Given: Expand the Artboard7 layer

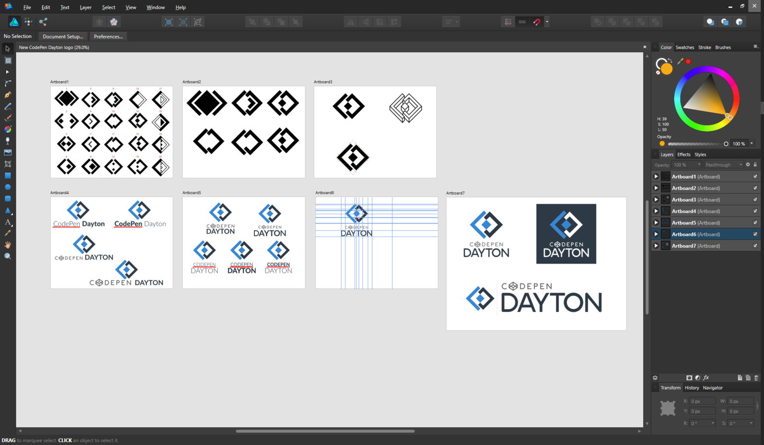Looking at the screenshot, I should [656, 246].
